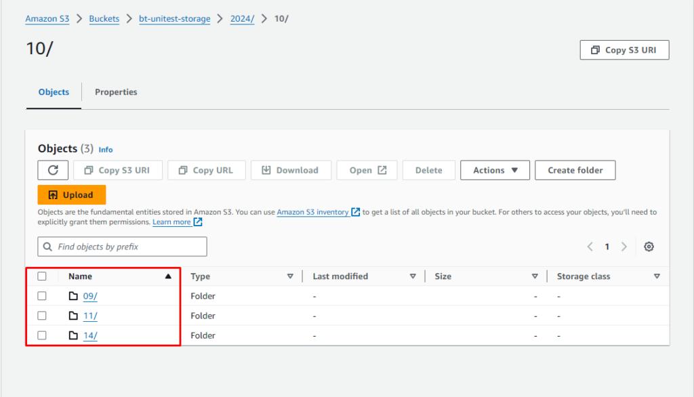Image resolution: width=694 pixels, height=397 pixels.
Task: Tick the checkbox for folder 09/
Action: [x=42, y=296]
